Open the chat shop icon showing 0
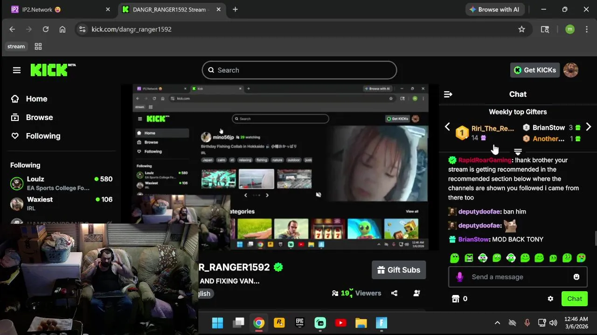 coord(459,299)
